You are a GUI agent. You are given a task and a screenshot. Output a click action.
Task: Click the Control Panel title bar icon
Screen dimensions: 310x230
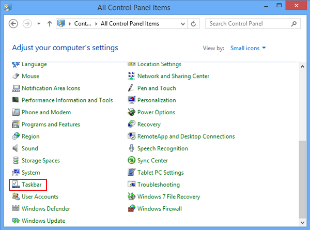pyautogui.click(x=8, y=7)
